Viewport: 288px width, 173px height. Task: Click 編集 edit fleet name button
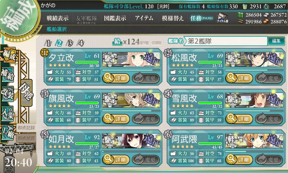[276, 41]
